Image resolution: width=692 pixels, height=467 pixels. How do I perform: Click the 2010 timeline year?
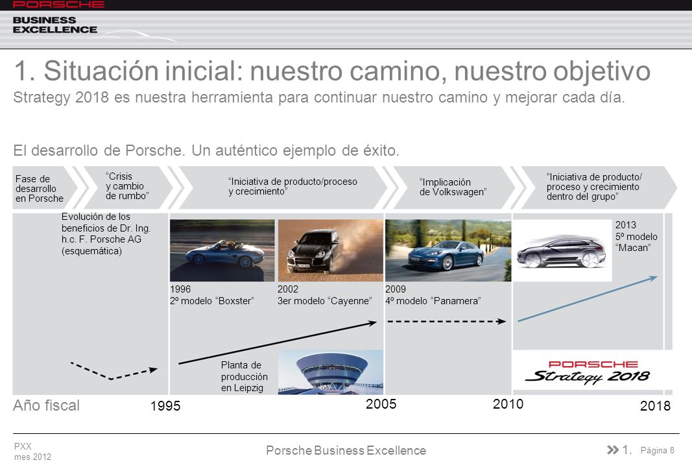[x=508, y=404]
